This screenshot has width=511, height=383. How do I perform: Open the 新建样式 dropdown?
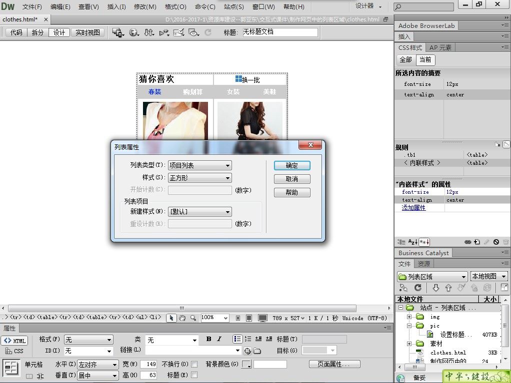pos(200,212)
